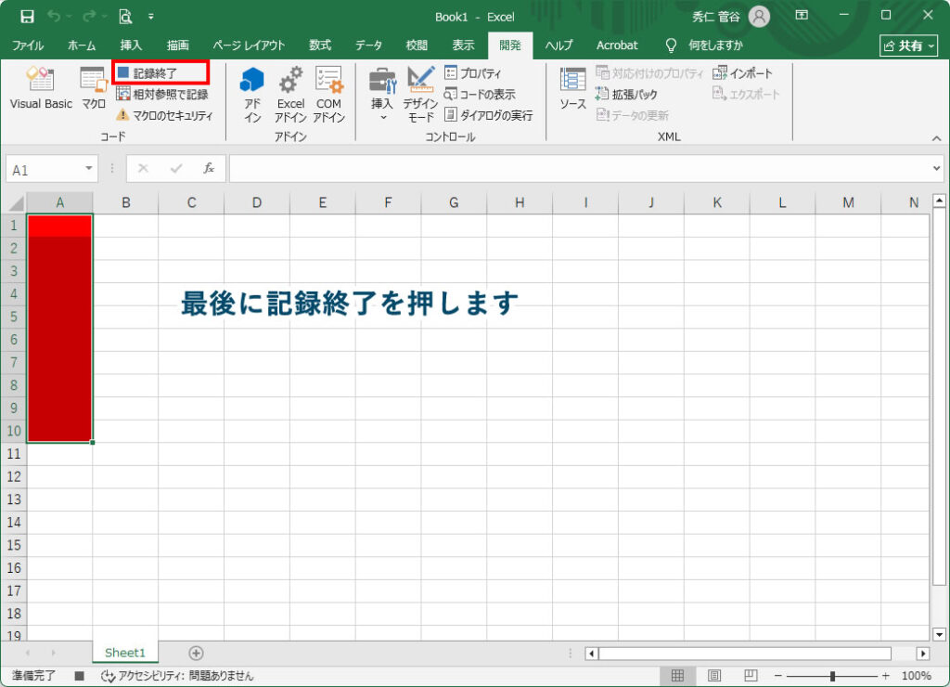Expand the formula bar

(x=937, y=169)
